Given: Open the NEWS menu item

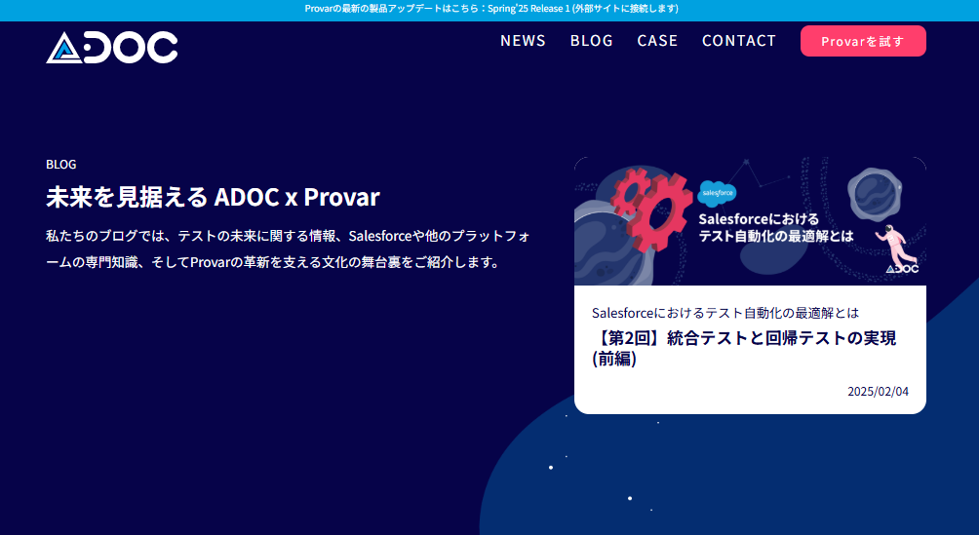Looking at the screenshot, I should (524, 41).
